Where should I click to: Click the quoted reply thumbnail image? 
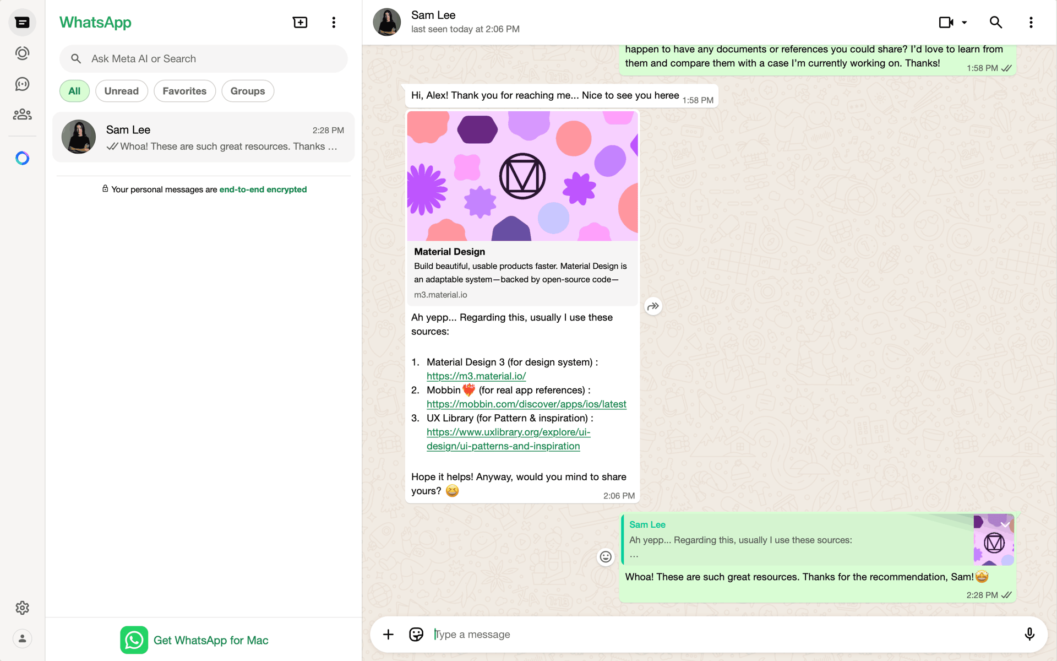click(994, 540)
